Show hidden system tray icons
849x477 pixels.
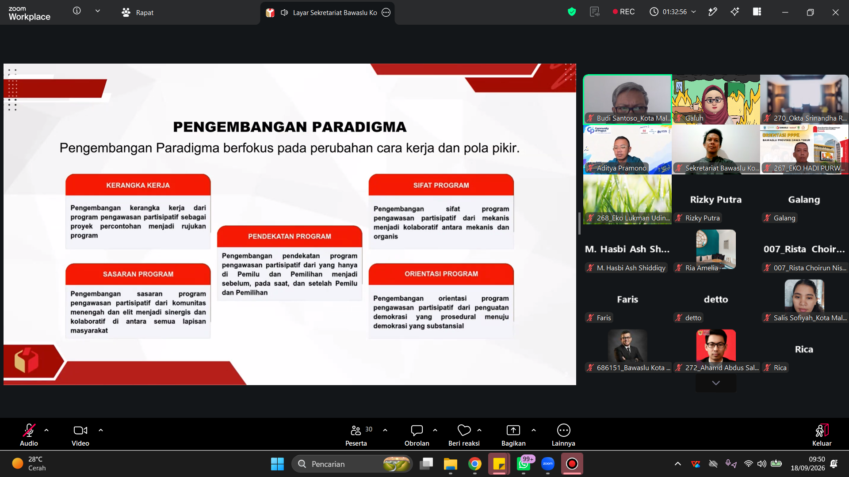coord(677,464)
